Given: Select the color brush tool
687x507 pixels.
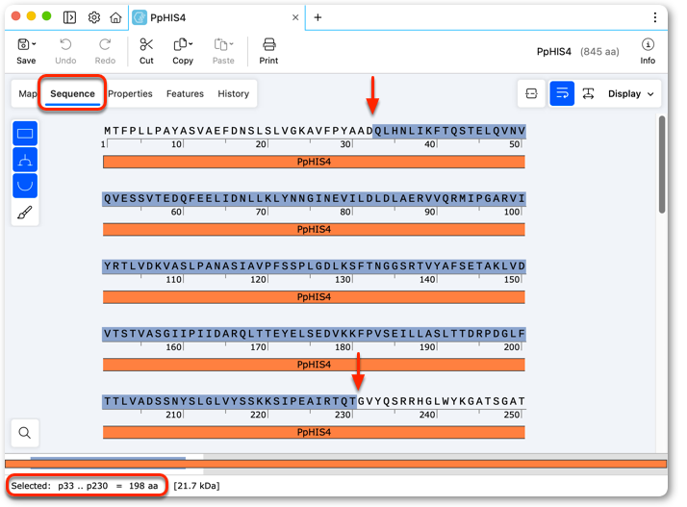Looking at the screenshot, I should click(25, 213).
